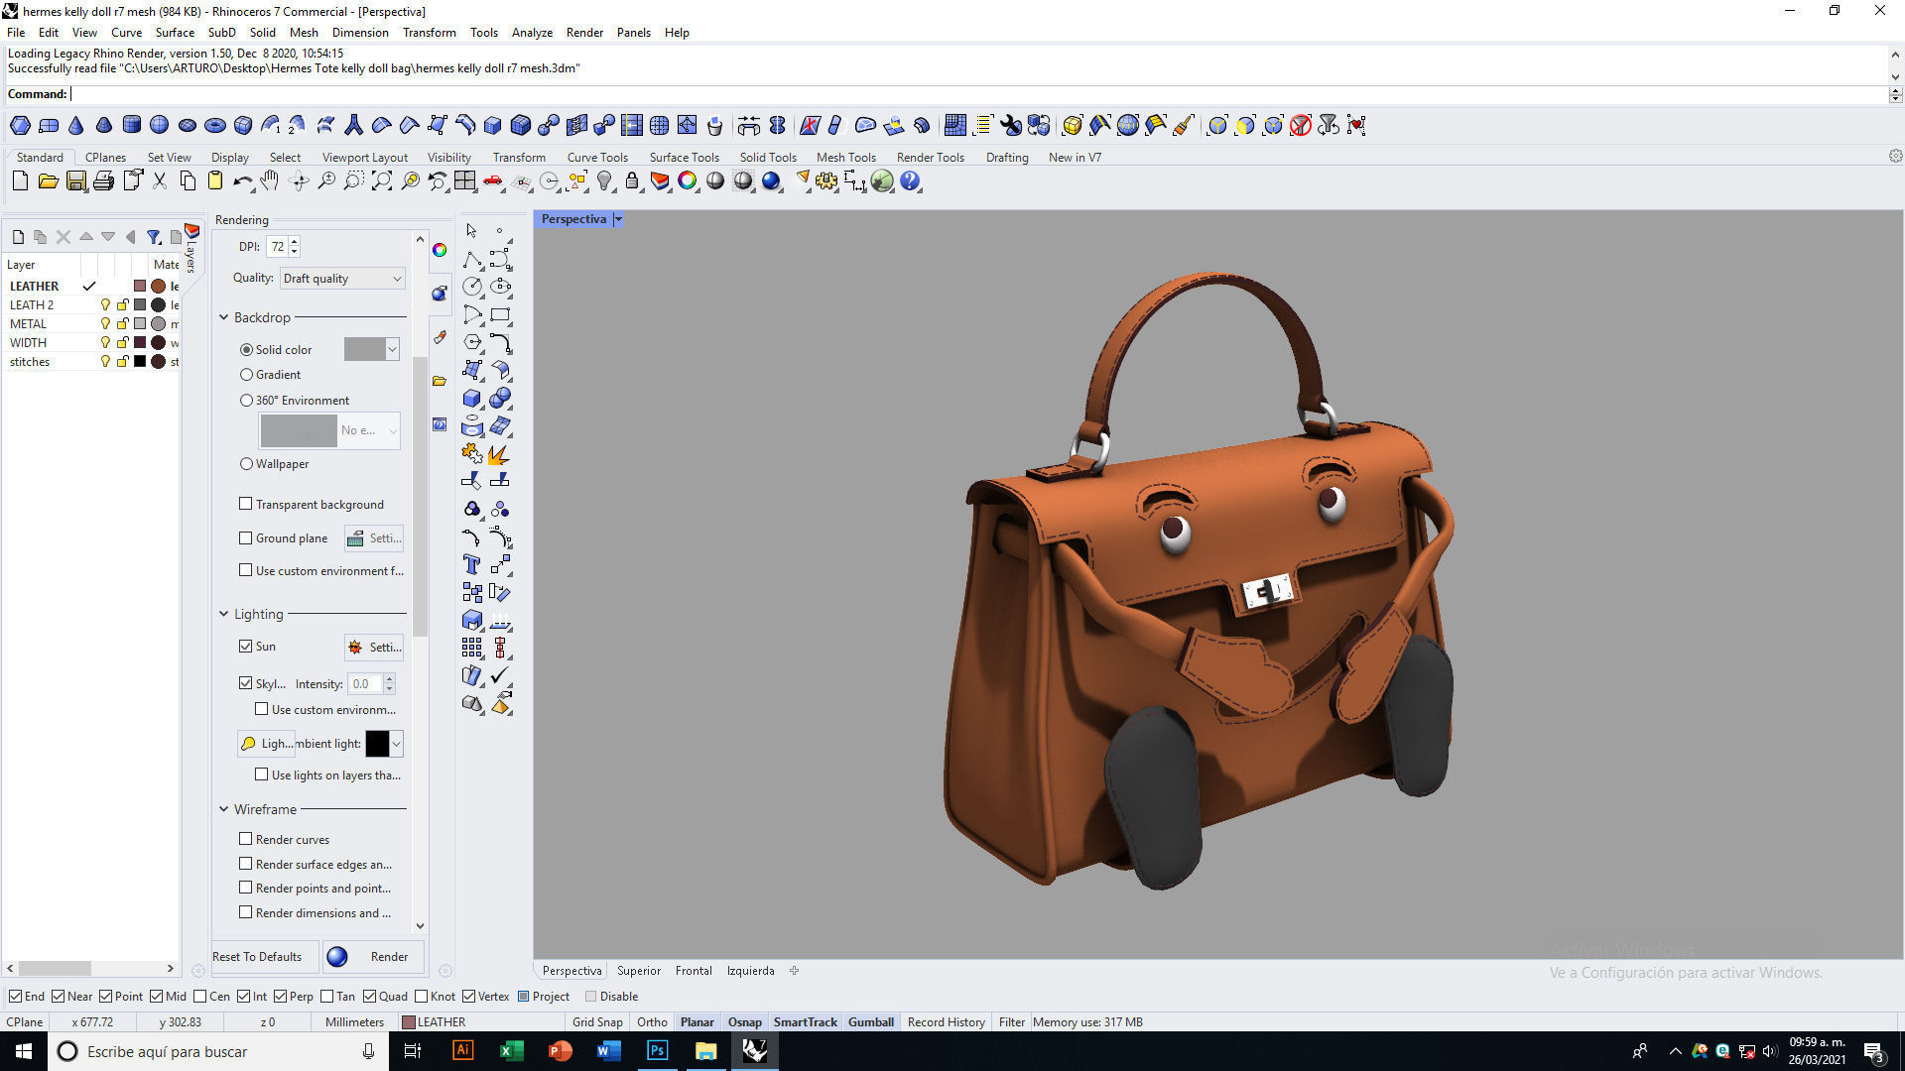Image resolution: width=1905 pixels, height=1071 pixels.
Task: Enable Transparent background checkbox
Action: point(245,504)
